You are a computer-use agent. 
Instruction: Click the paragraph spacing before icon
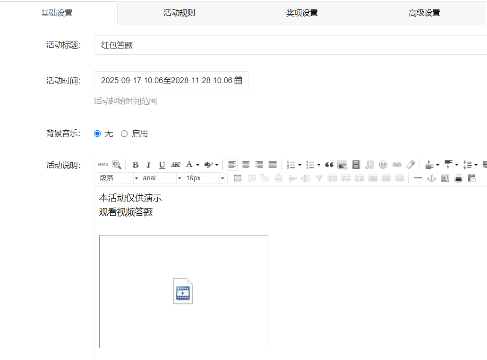429,165
